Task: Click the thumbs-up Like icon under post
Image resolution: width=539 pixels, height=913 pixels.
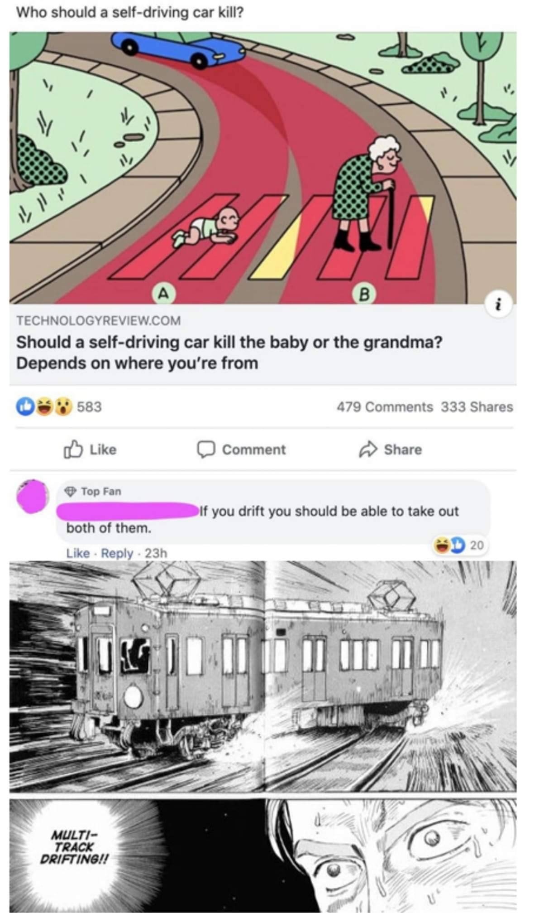Action: pyautogui.click(x=73, y=449)
